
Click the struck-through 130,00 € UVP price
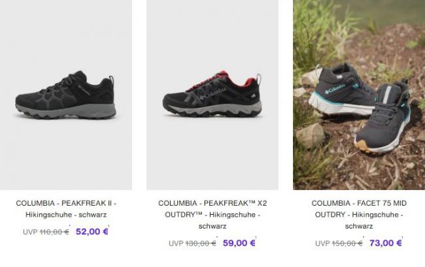tap(201, 243)
